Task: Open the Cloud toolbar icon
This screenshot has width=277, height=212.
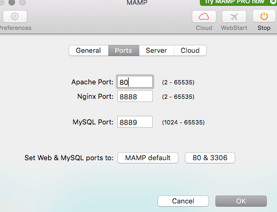Action: point(204,17)
